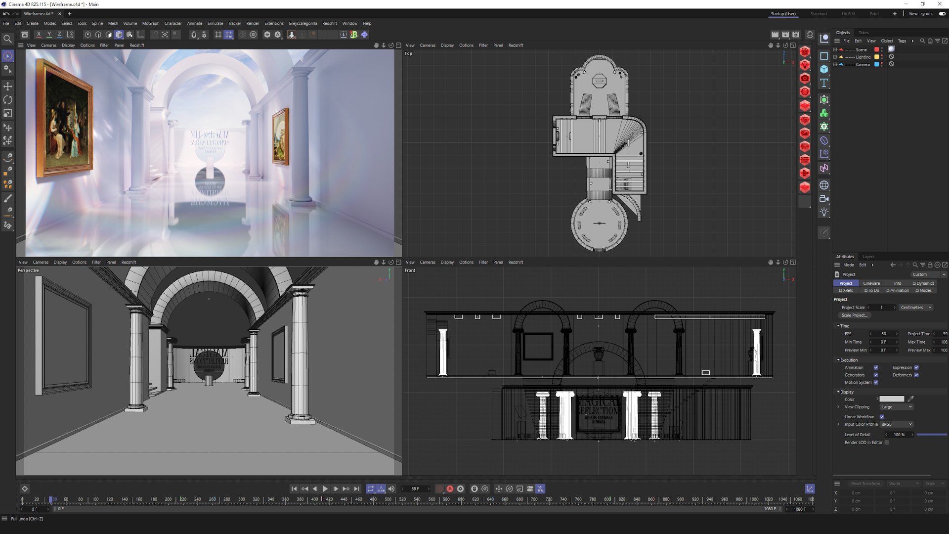Collapse the Execution section
The height and width of the screenshot is (534, 949).
(x=838, y=360)
